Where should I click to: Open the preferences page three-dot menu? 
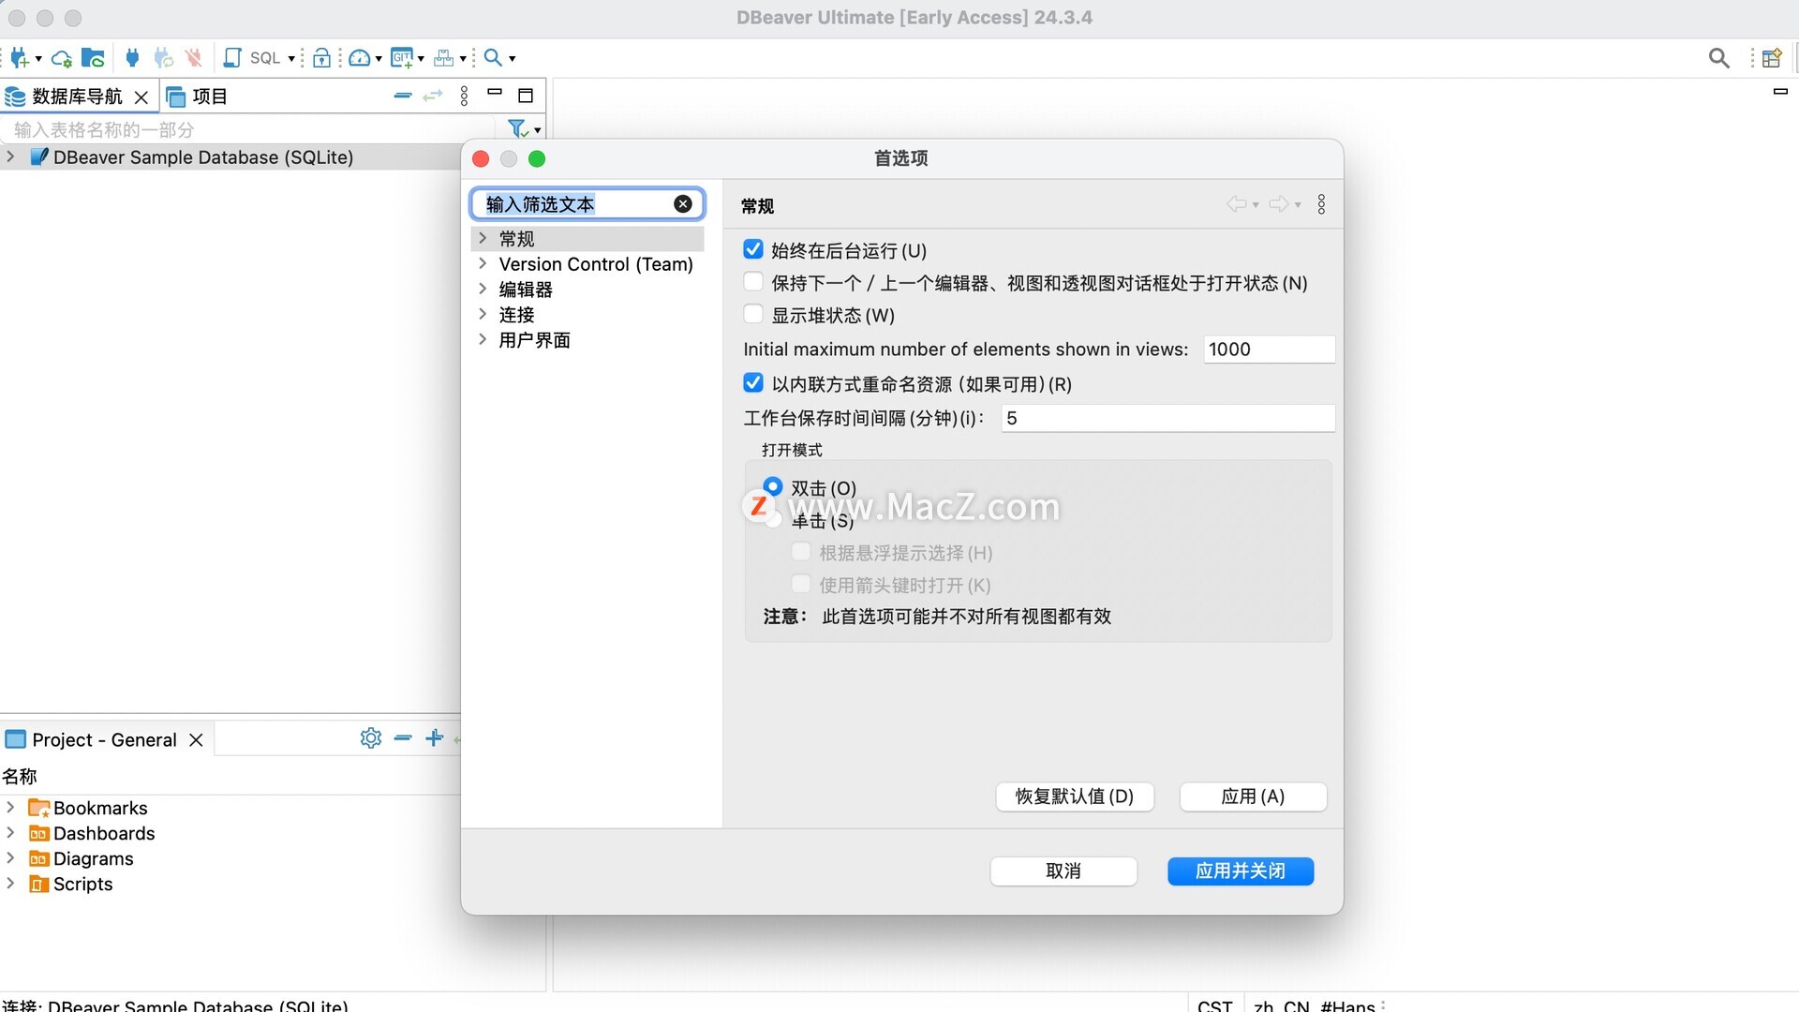click(1321, 204)
